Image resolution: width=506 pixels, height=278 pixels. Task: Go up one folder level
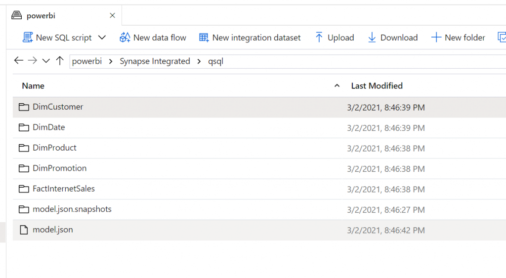pos(60,61)
